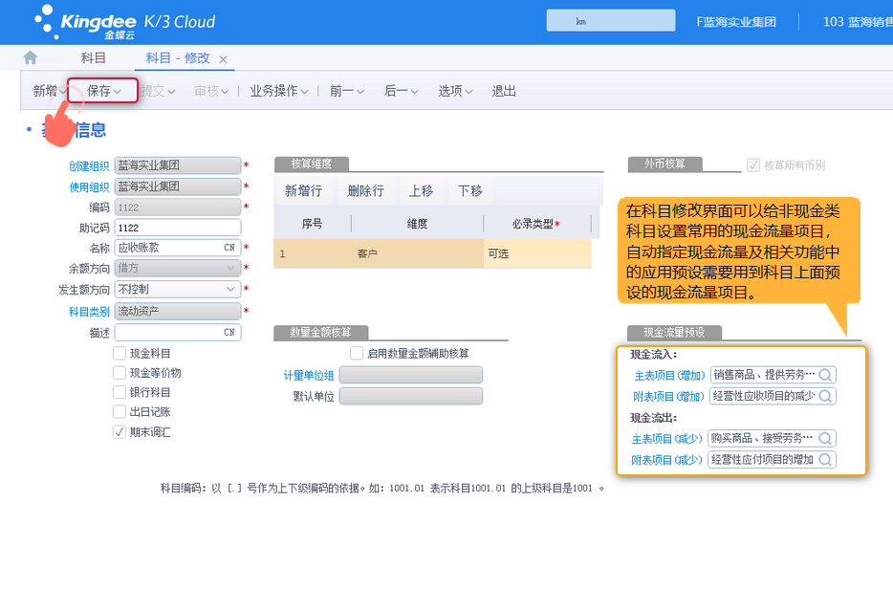Click the 主表项目(增加) link
The image size is (893, 612).
click(x=669, y=376)
